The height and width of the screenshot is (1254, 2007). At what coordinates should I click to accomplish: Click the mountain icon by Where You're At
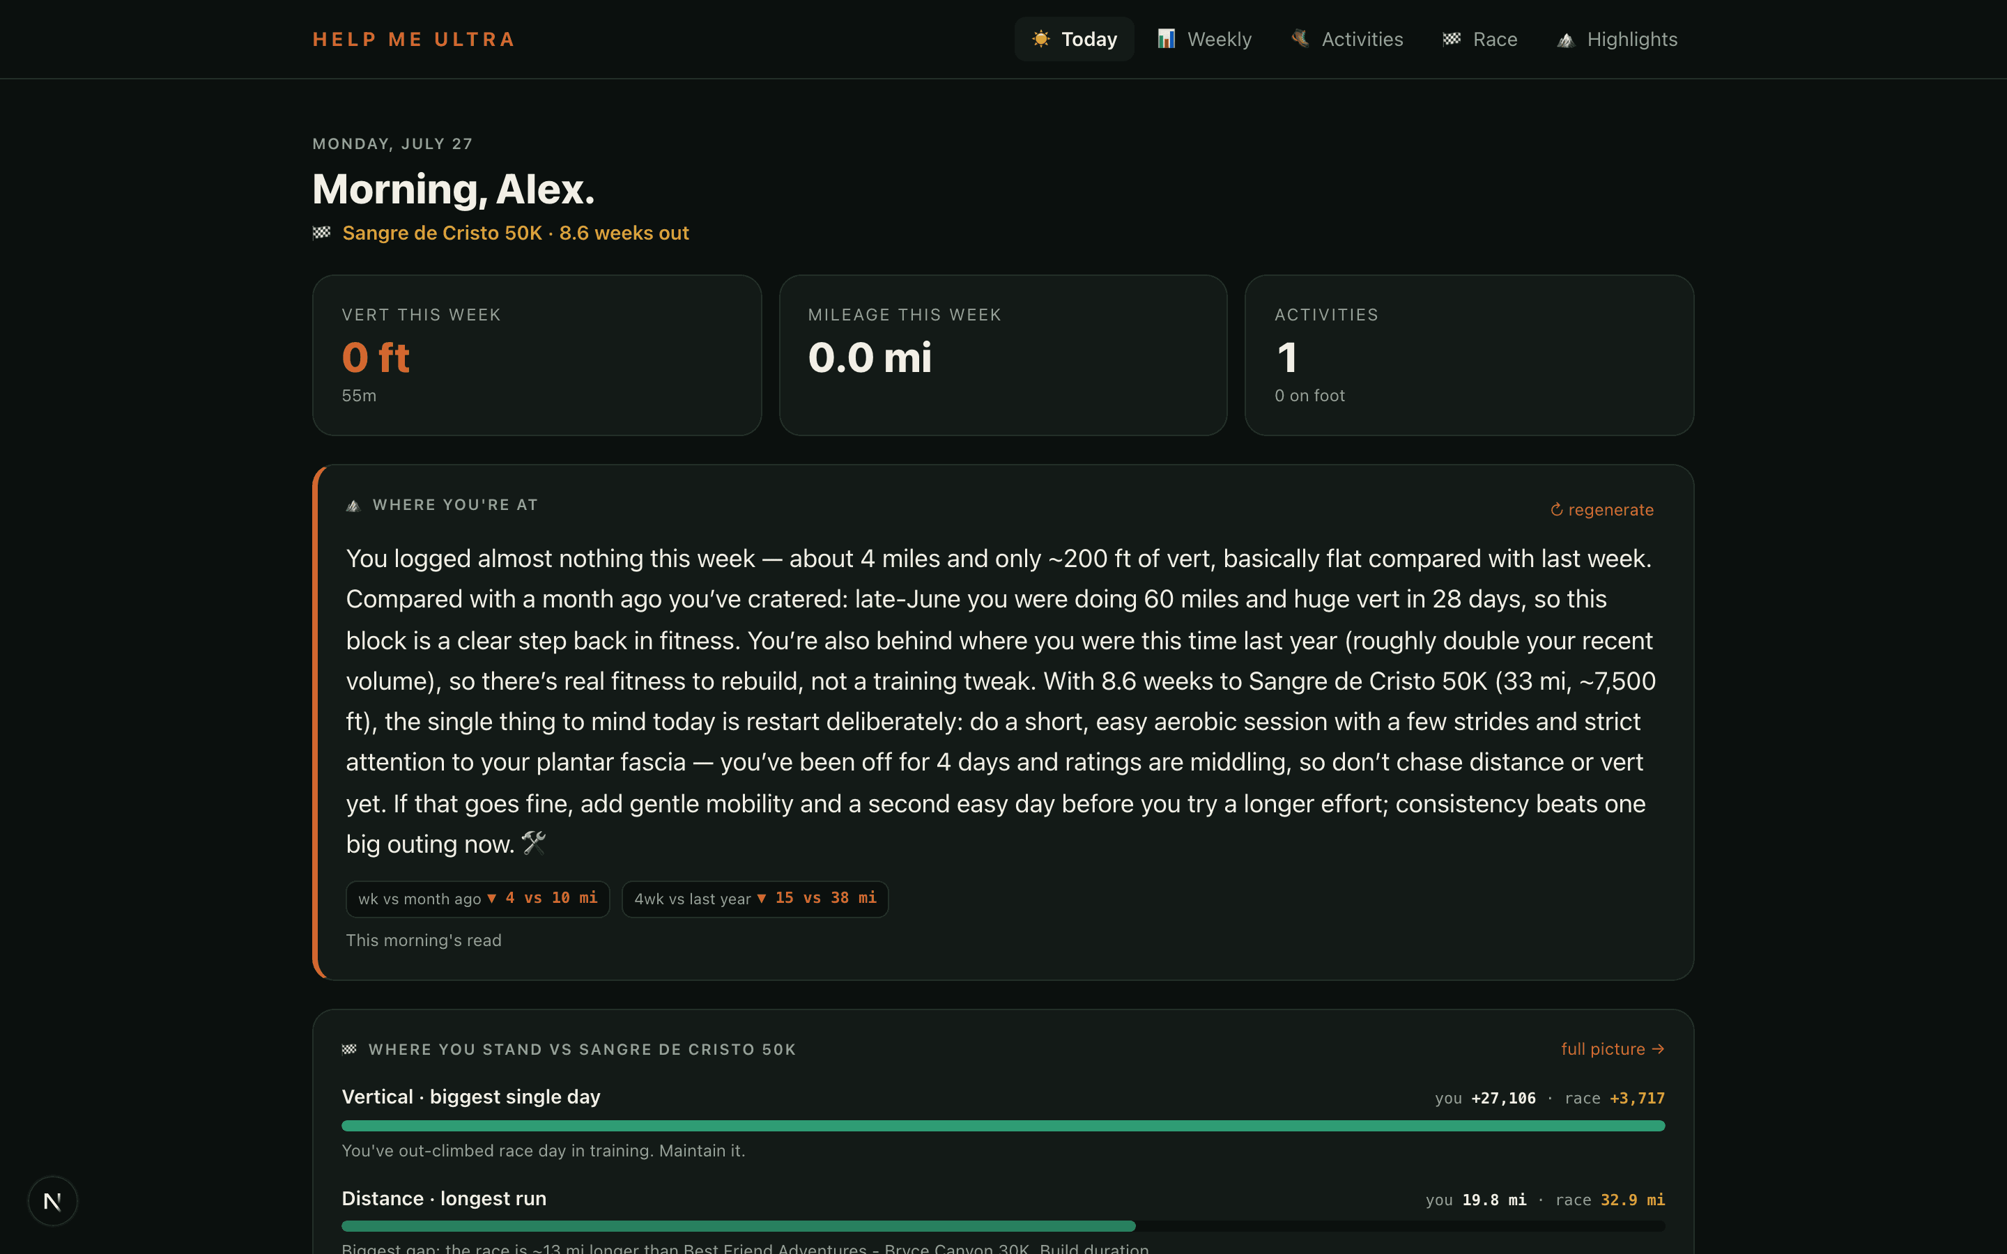[x=353, y=505]
